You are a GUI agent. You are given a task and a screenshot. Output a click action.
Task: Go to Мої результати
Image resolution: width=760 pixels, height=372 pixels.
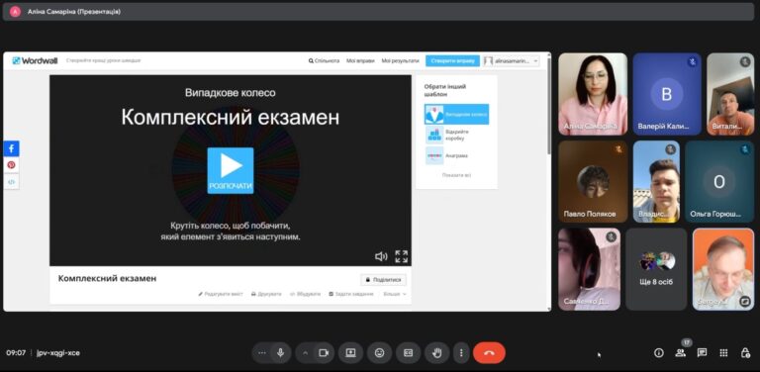(400, 61)
